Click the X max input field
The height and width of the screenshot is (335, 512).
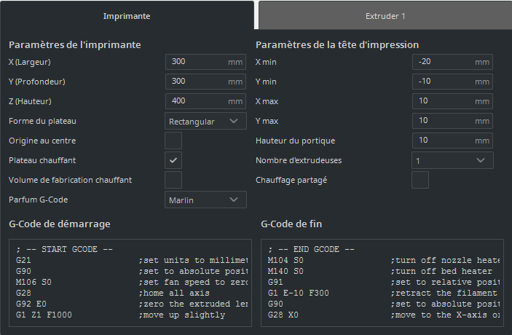(x=444, y=101)
